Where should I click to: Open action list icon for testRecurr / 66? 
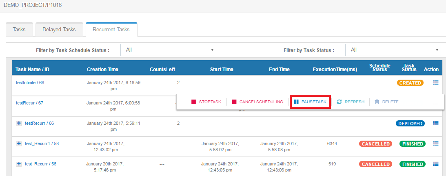tap(435, 123)
